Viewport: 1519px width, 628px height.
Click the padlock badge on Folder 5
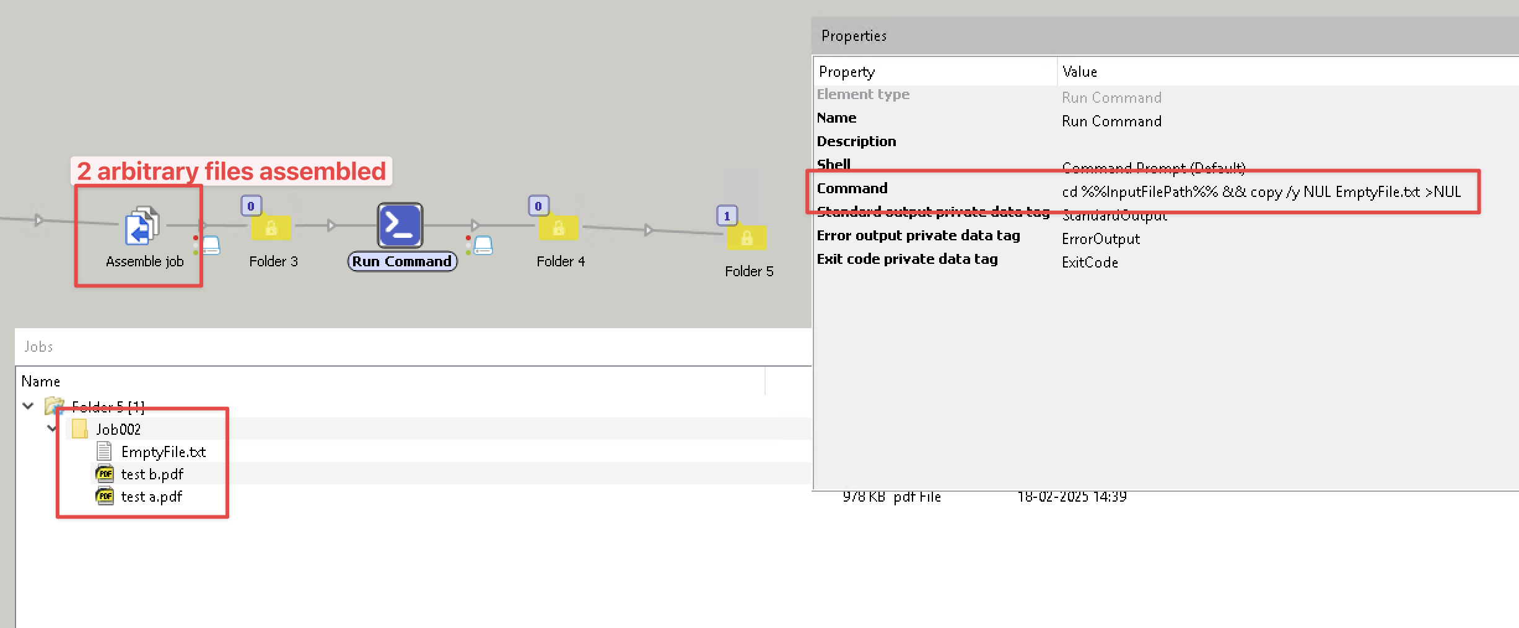pyautogui.click(x=749, y=238)
